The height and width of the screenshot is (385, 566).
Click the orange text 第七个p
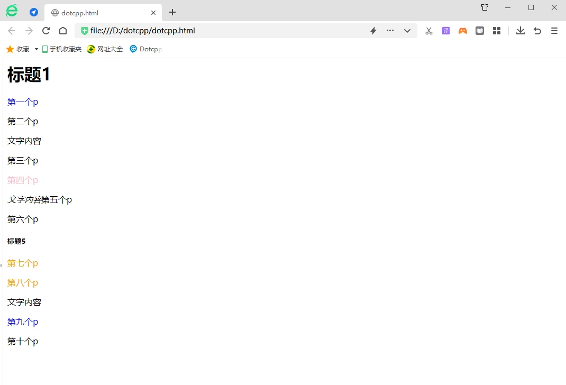click(x=22, y=263)
